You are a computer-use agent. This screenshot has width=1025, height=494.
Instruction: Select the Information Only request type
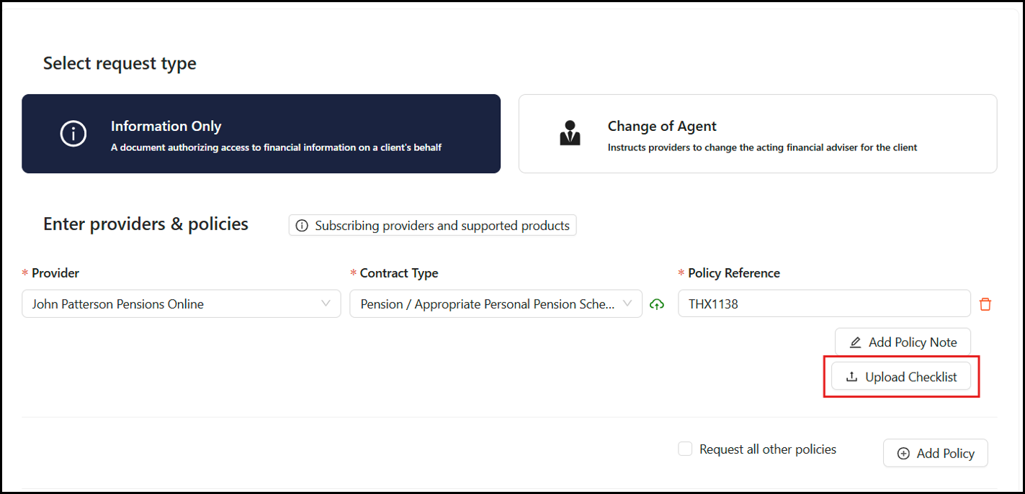pos(261,134)
